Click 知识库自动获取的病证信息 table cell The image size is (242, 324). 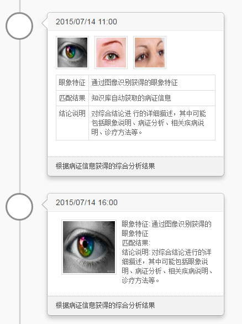point(152,98)
